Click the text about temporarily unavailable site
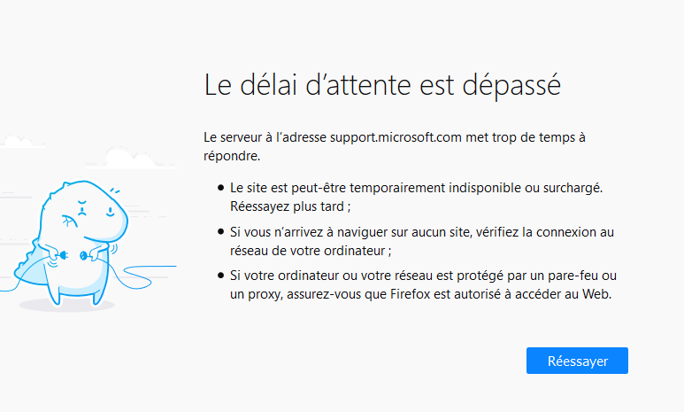This screenshot has height=412, width=684. click(x=416, y=188)
